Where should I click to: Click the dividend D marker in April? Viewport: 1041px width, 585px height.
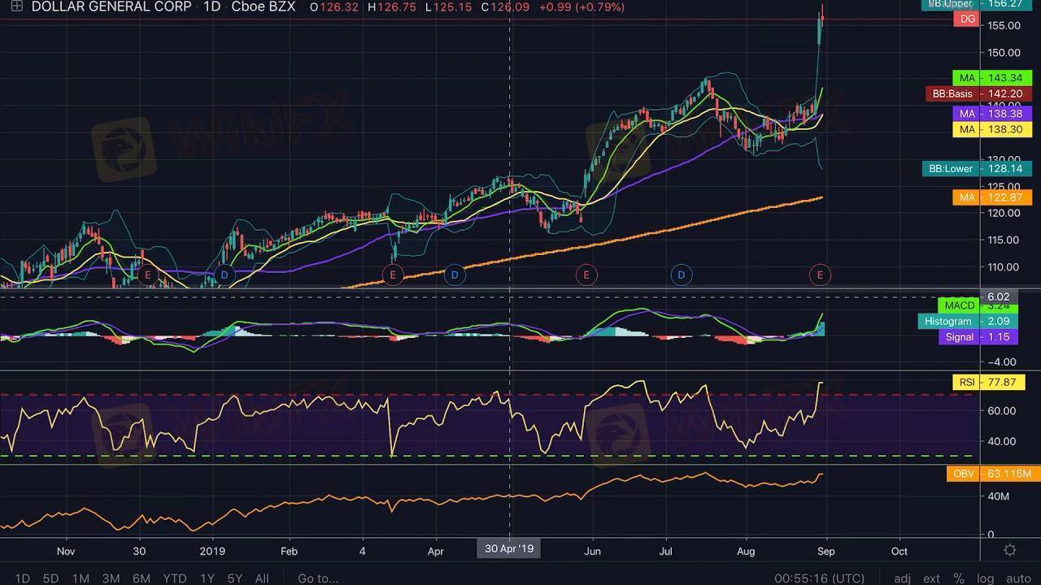[x=455, y=275]
